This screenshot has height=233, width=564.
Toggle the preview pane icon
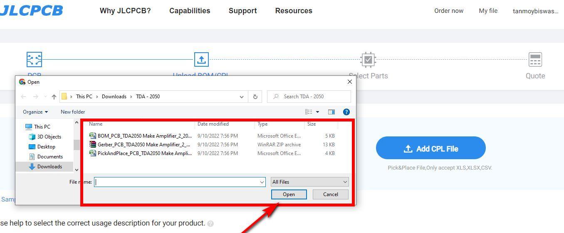click(x=331, y=112)
